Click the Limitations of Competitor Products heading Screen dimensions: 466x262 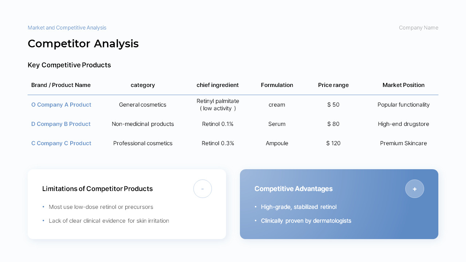[98, 189]
